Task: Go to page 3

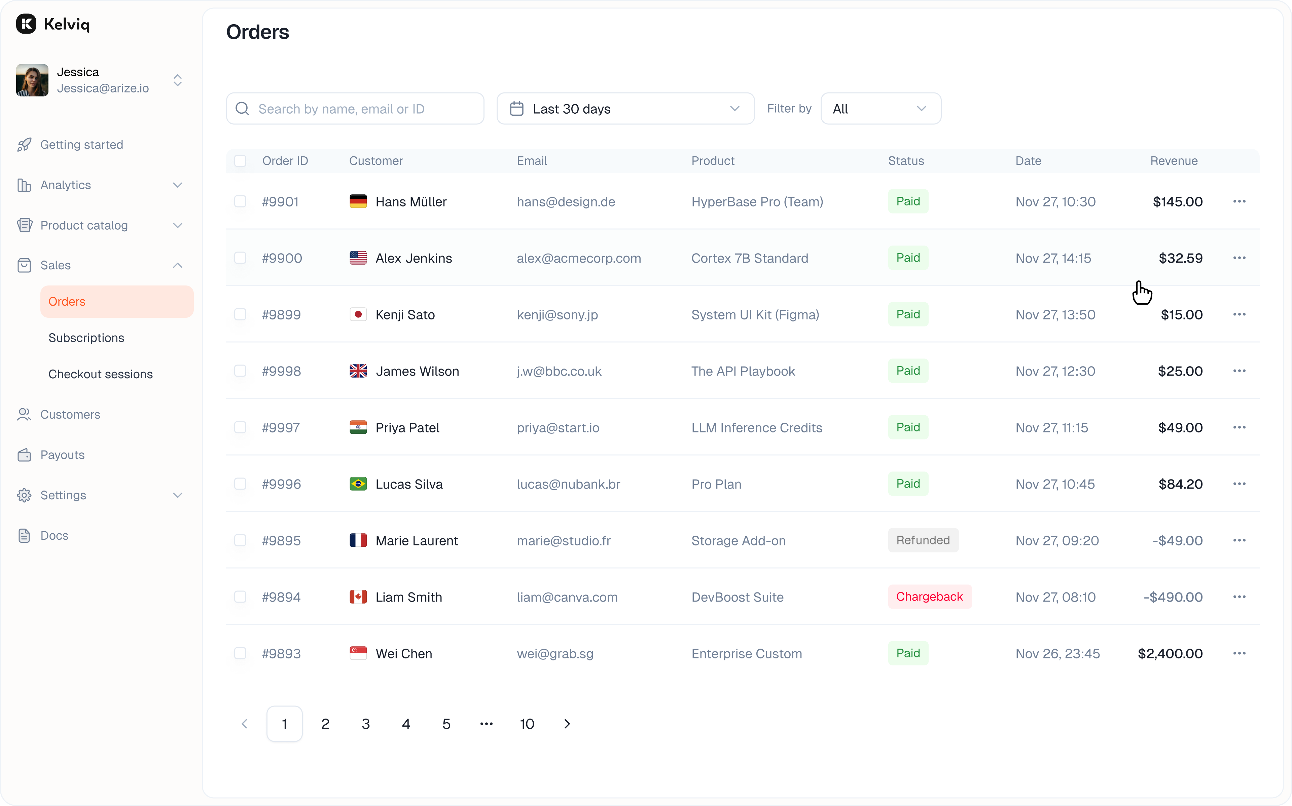Action: tap(366, 724)
